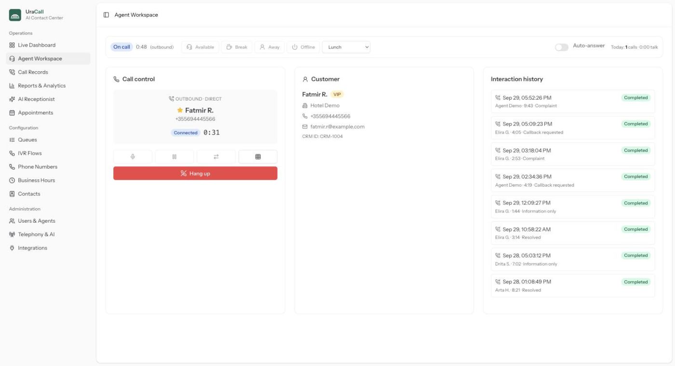Click Completed badge for Sep 28, 01:08:49 PM
The image size is (675, 366).
636,282
